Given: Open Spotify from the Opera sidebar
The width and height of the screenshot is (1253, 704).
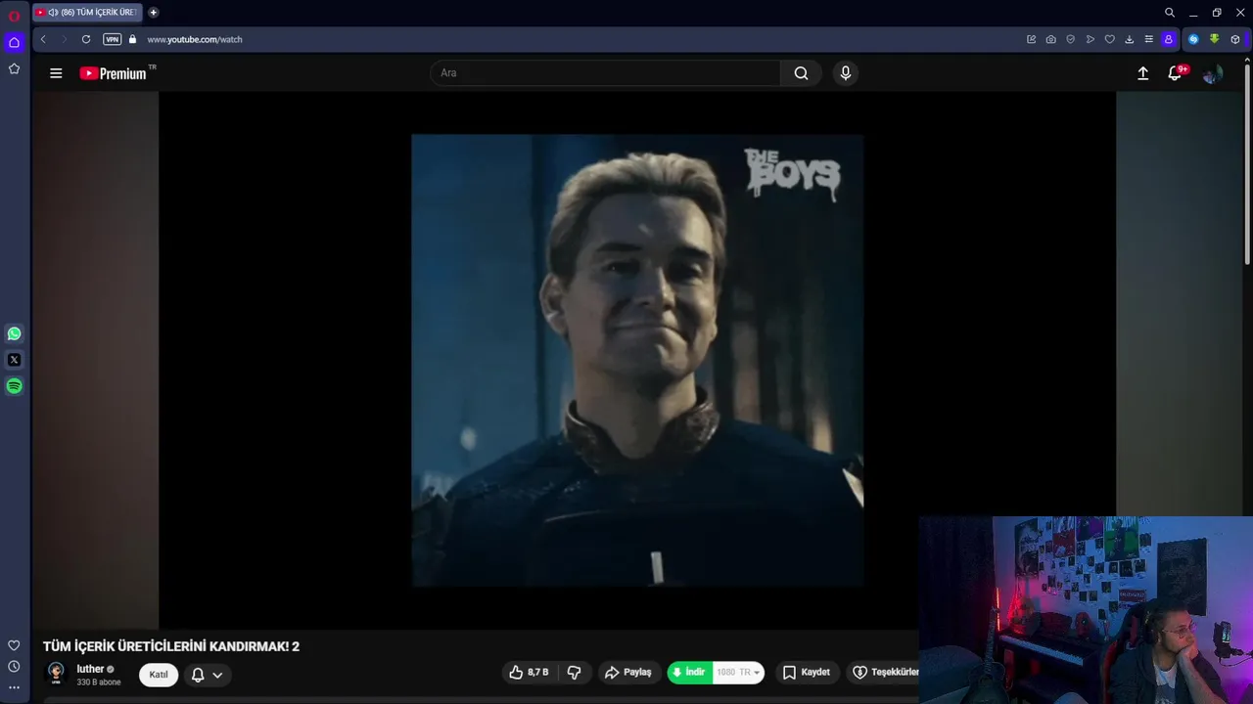Looking at the screenshot, I should 14,386.
